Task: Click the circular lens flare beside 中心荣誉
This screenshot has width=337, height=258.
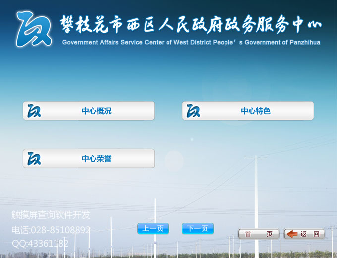Action: 174,161
